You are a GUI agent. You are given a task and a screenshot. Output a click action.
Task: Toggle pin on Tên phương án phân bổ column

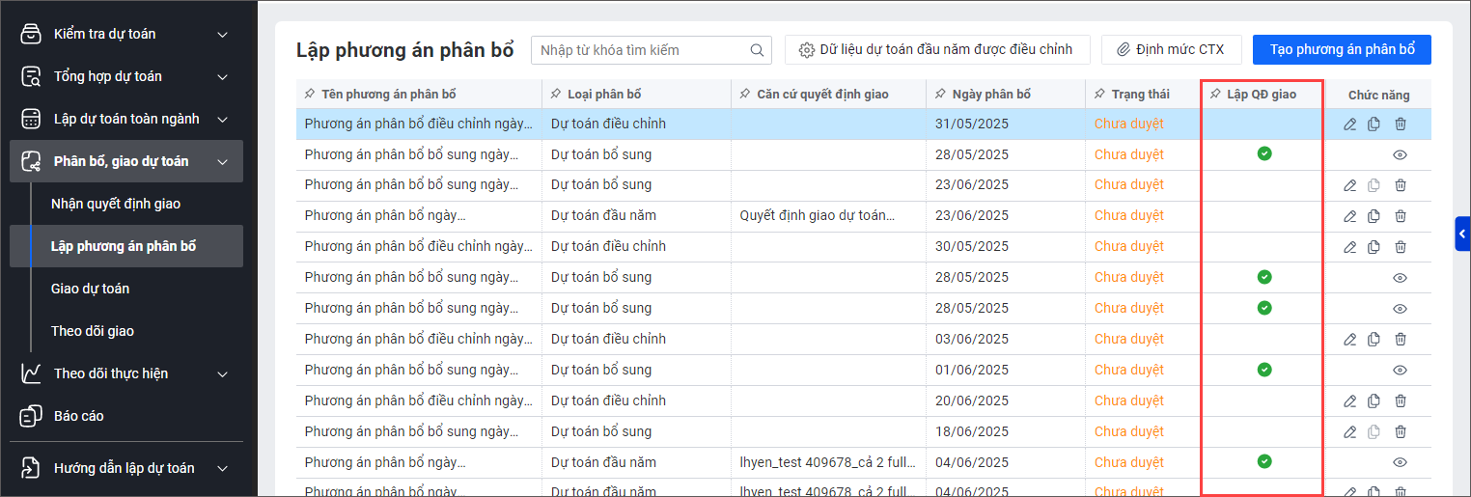(310, 95)
